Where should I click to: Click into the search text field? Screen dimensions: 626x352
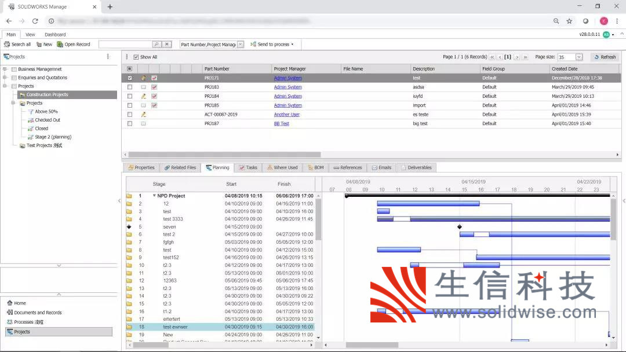pos(125,44)
